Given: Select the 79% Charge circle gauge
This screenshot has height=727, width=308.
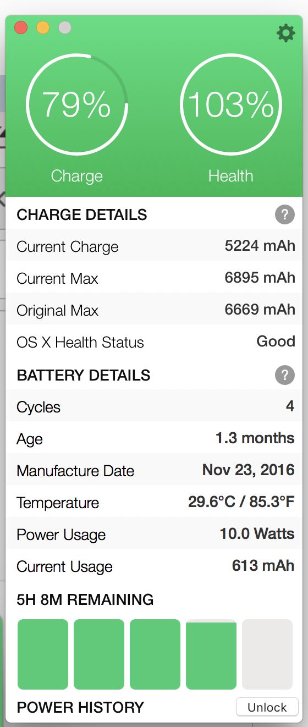Looking at the screenshot, I should click(x=77, y=104).
